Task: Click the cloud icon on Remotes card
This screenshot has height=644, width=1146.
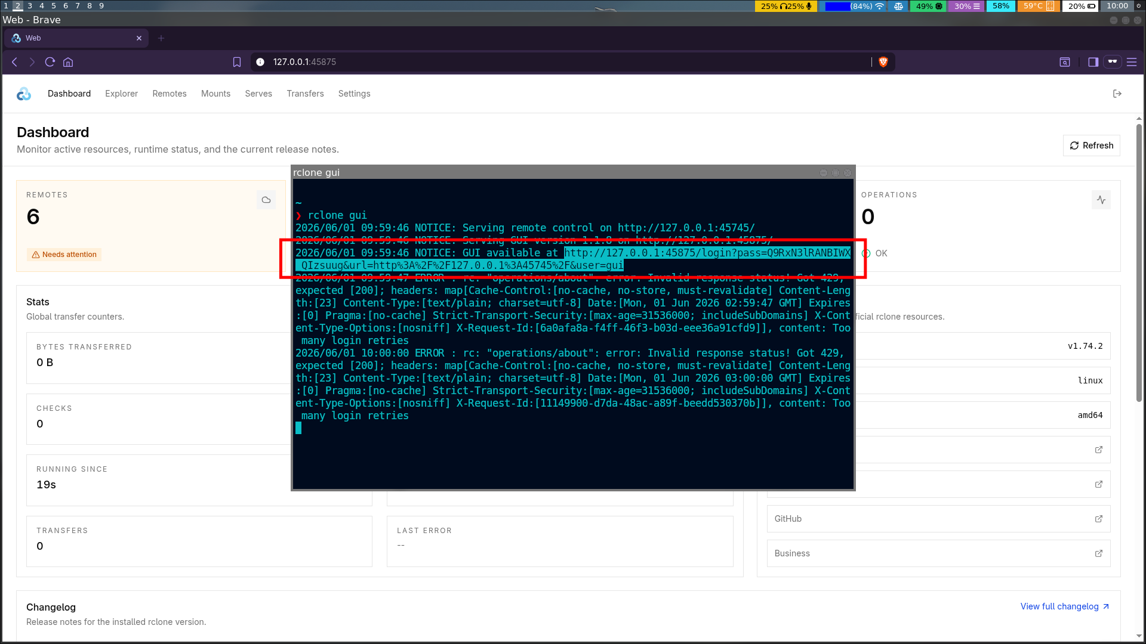Action: (x=266, y=200)
